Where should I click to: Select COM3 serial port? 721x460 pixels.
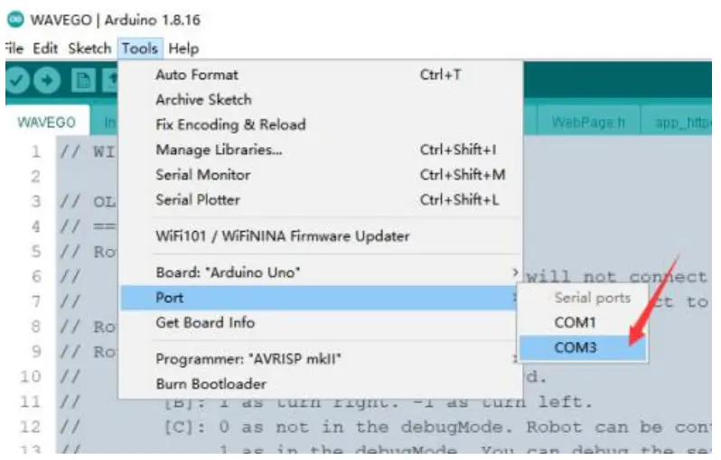pos(576,347)
